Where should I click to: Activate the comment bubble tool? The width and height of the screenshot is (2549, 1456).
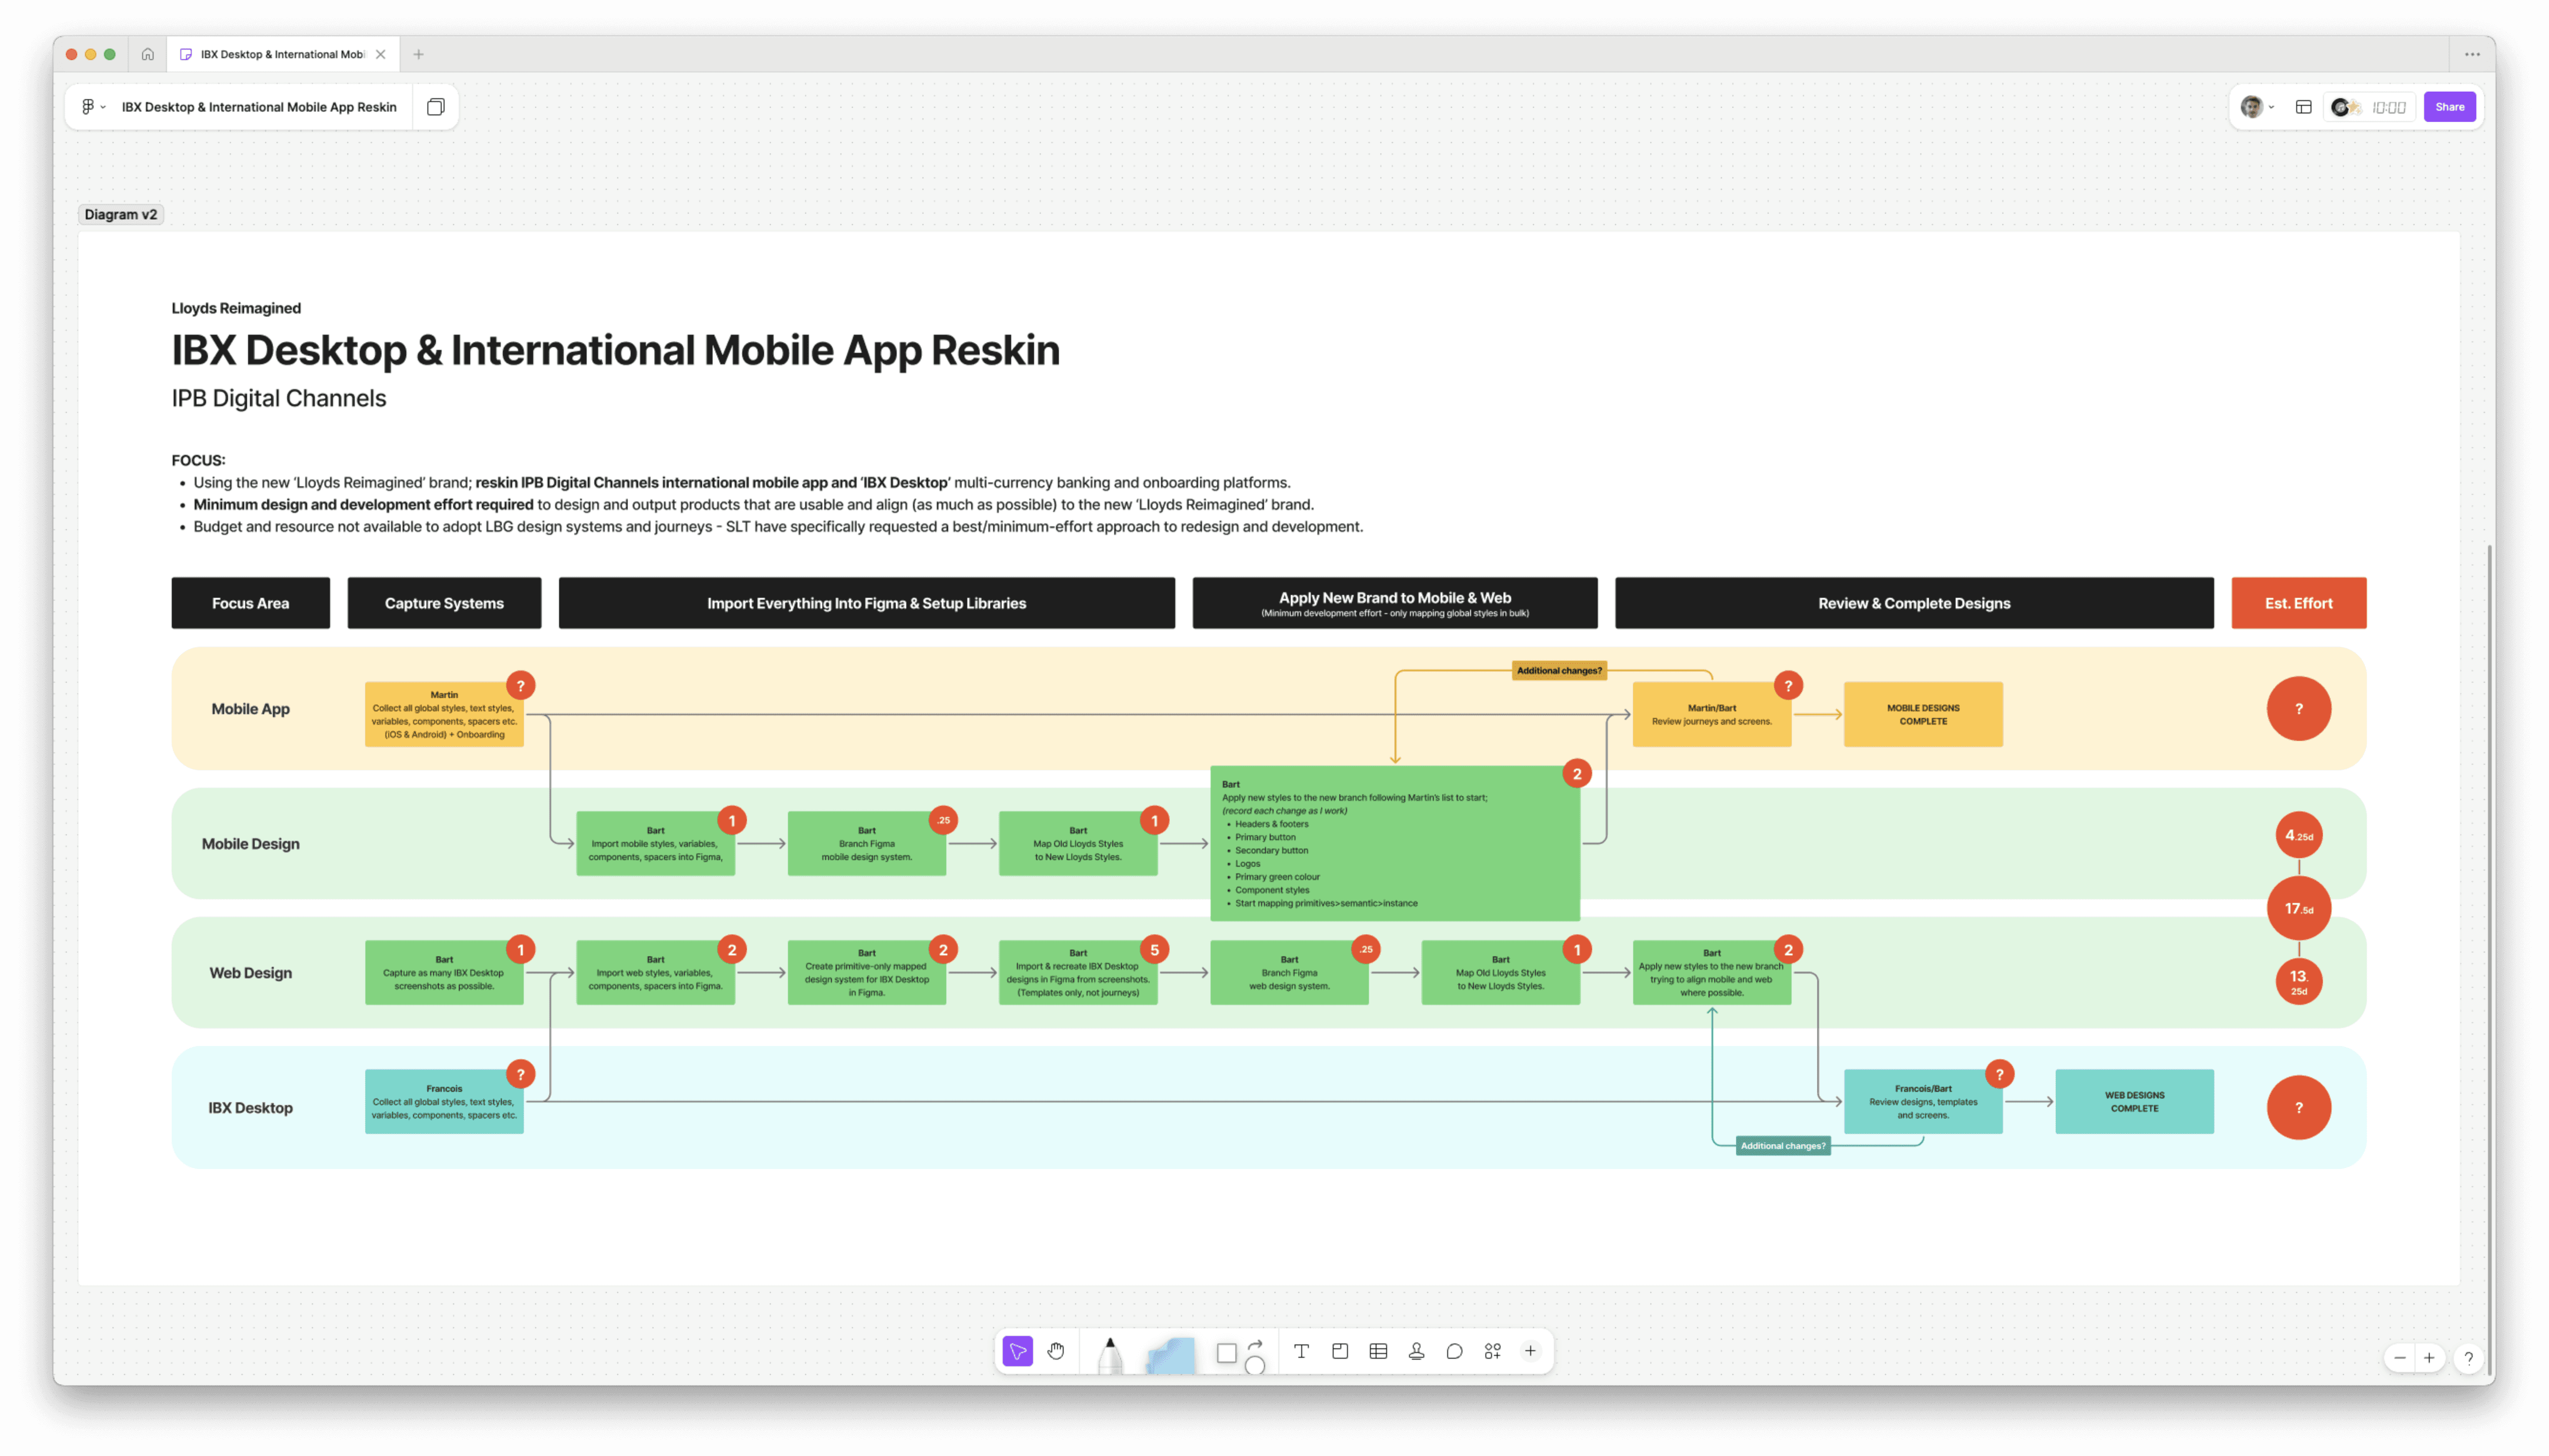(x=1455, y=1351)
